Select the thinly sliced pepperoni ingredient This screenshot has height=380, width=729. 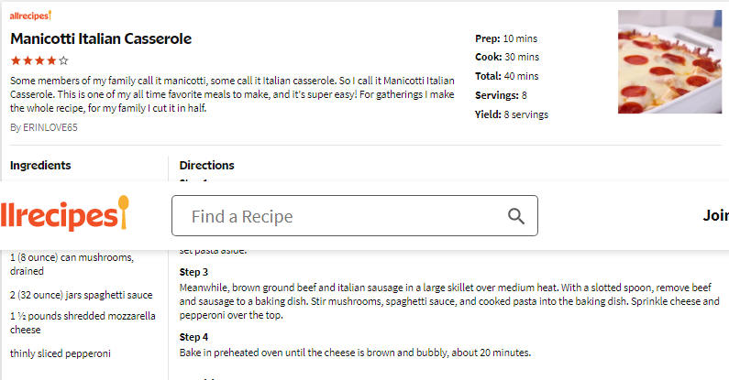tap(61, 353)
